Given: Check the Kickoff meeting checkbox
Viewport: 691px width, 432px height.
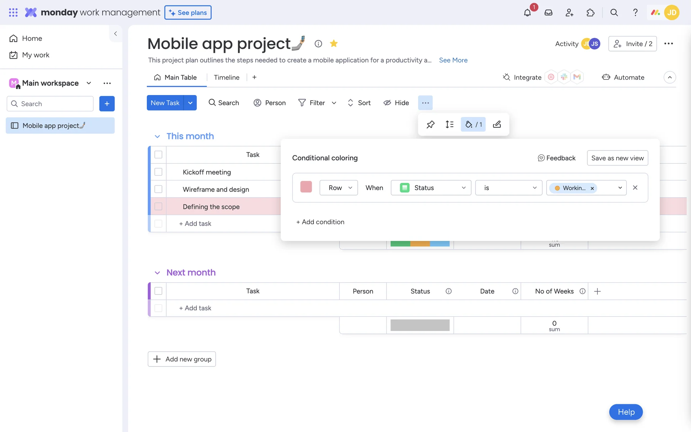Looking at the screenshot, I should [x=158, y=172].
